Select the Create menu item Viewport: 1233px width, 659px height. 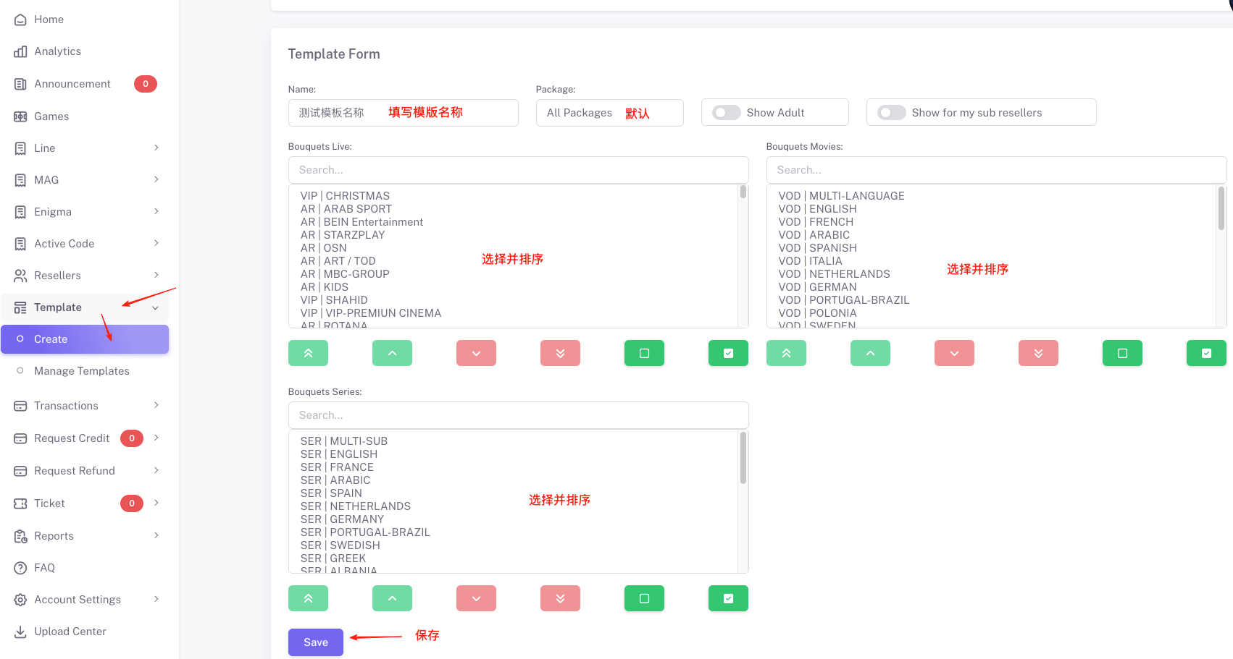(85, 339)
